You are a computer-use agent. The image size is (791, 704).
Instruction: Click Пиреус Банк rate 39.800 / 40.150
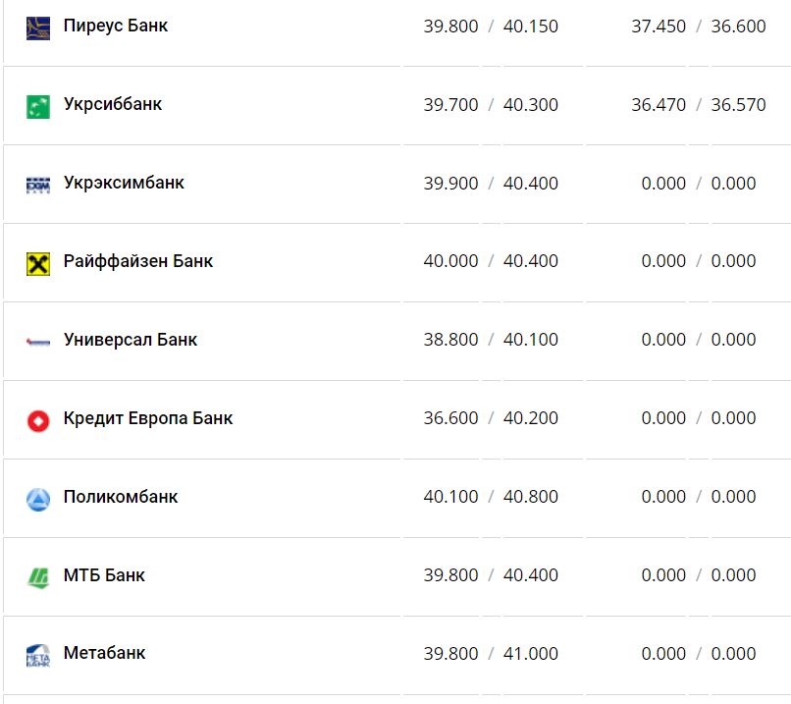pyautogui.click(x=491, y=27)
